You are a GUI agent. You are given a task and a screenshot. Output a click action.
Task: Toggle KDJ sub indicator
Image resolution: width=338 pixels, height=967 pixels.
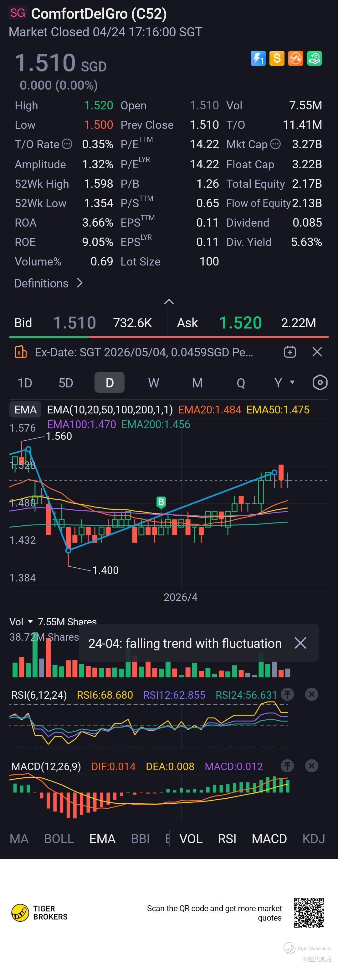coord(314,838)
